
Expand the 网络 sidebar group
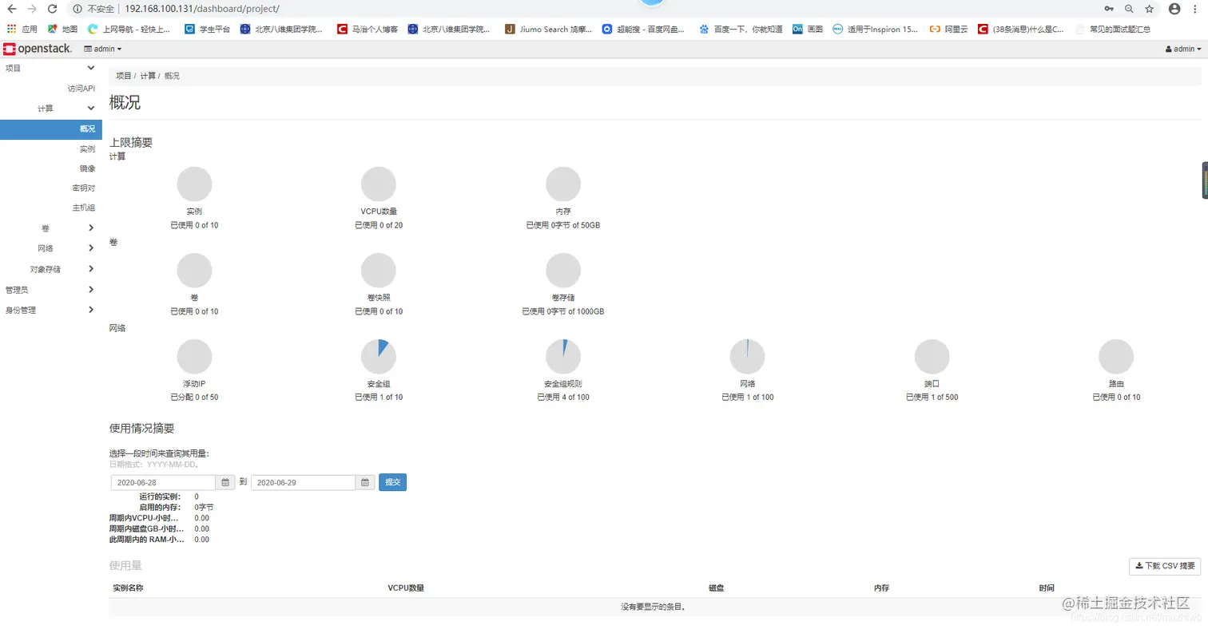pyautogui.click(x=50, y=248)
